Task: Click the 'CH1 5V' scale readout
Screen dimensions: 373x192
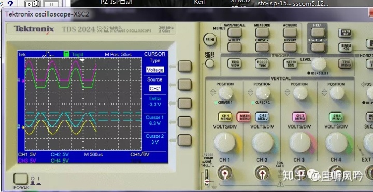Action: click(x=27, y=154)
